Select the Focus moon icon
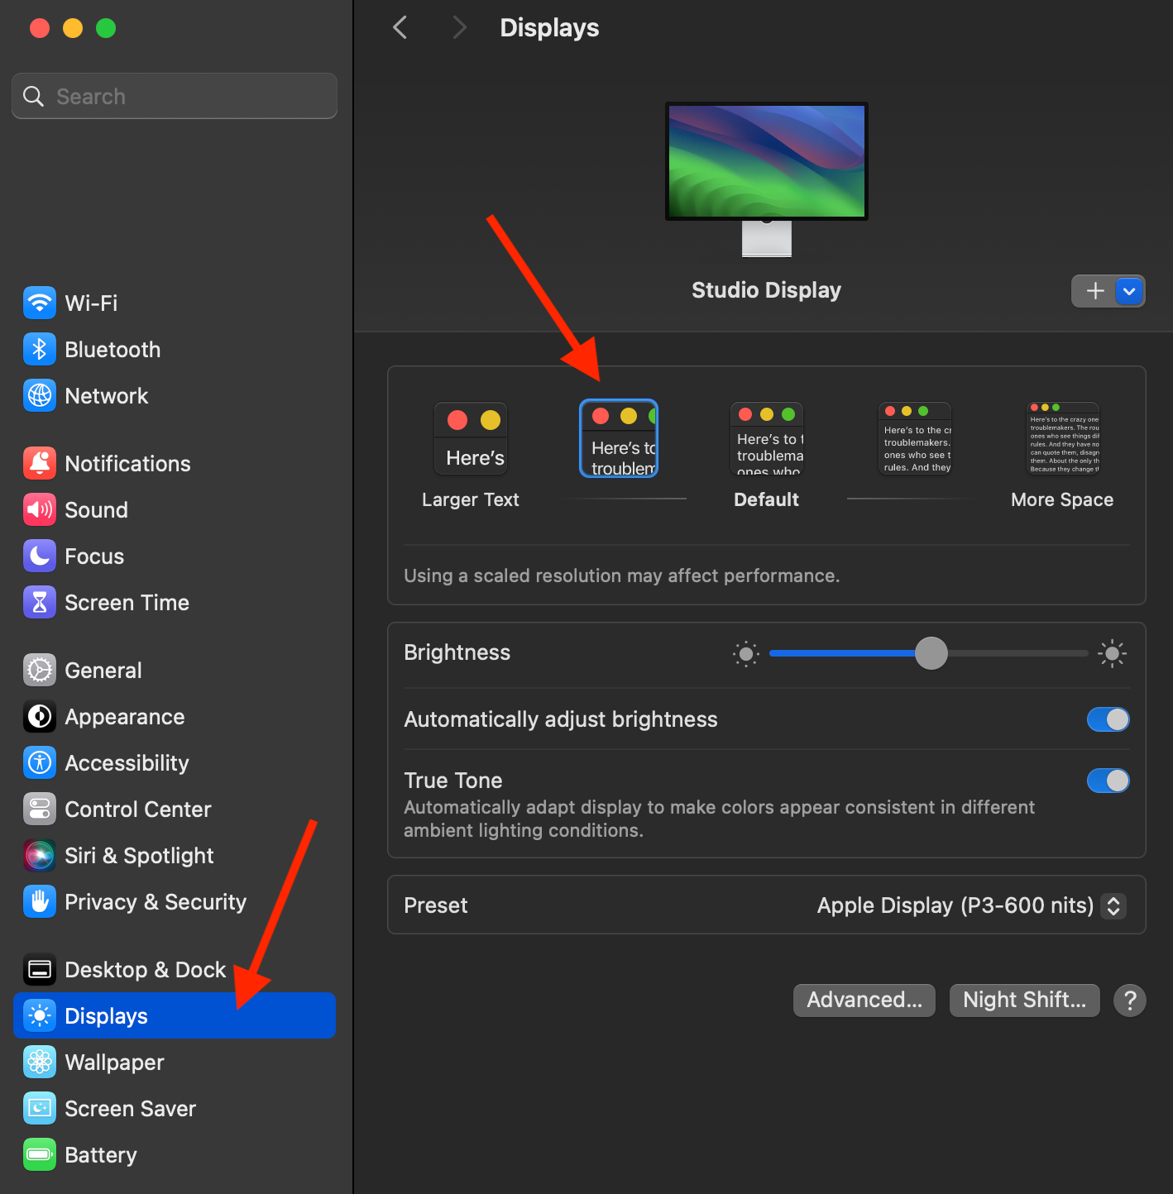 click(x=40, y=556)
